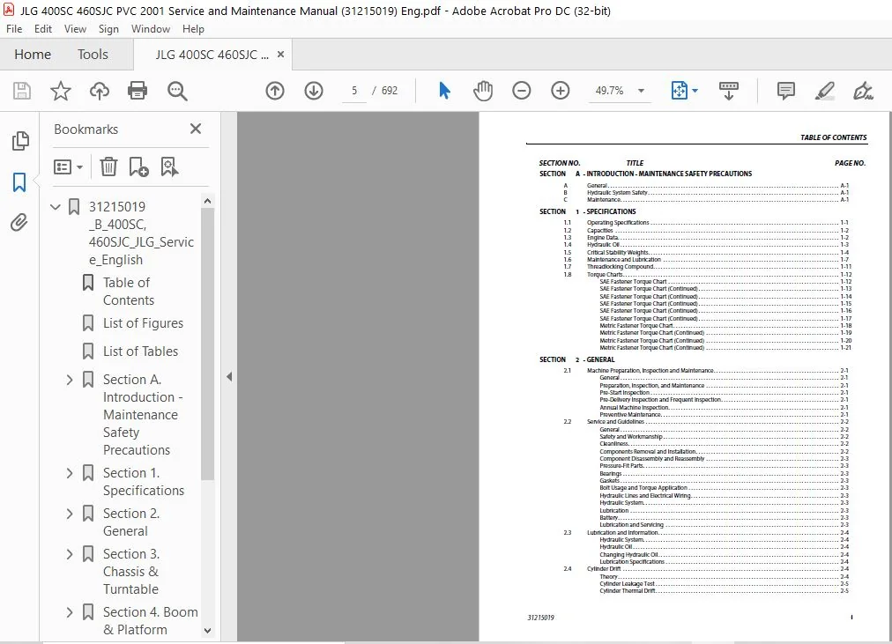Add a comment with note icon
892x644 pixels.
tap(785, 91)
